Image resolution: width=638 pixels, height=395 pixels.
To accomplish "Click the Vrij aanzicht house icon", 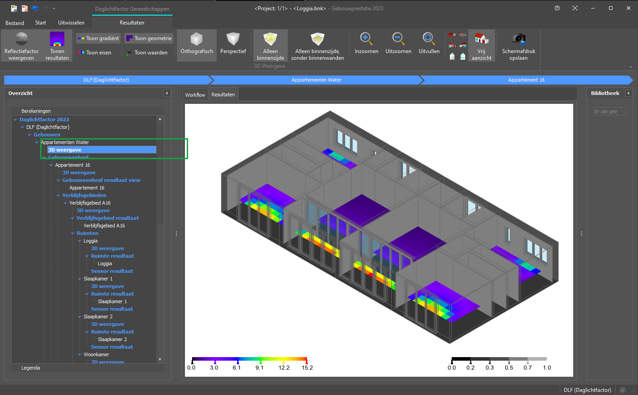I will point(481,39).
